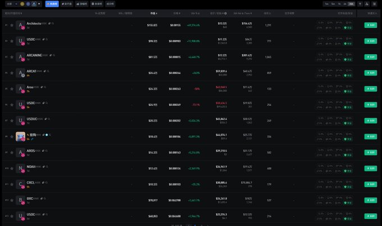Select the gold coin chain icon
This screenshot has width=382, height=226.
pyautogui.click(x=22, y=4)
